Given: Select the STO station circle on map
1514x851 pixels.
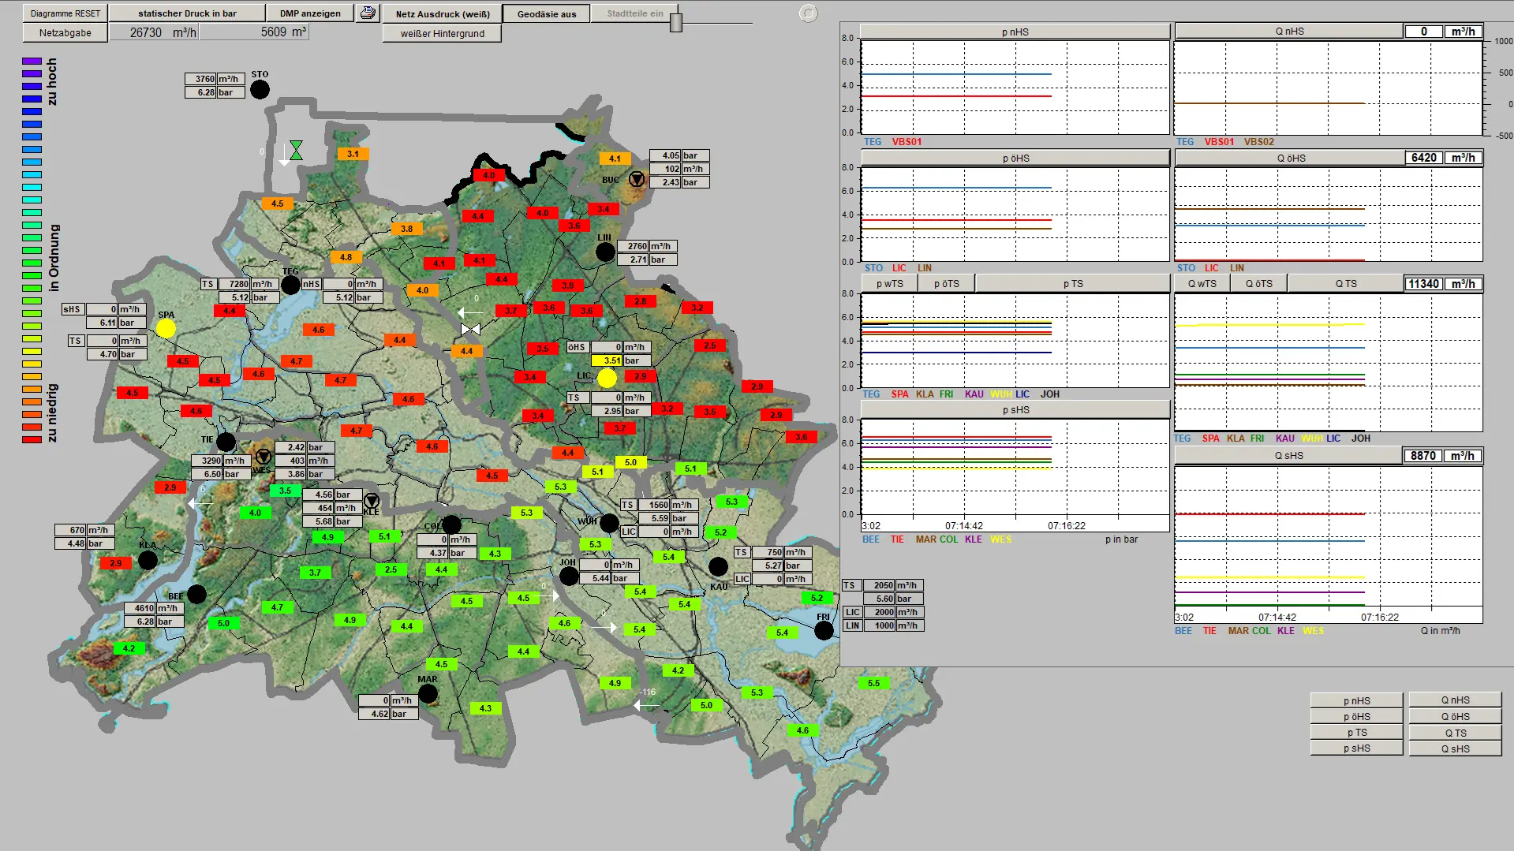Looking at the screenshot, I should tap(260, 90).
